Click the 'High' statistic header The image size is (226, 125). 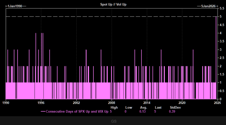click(114, 108)
